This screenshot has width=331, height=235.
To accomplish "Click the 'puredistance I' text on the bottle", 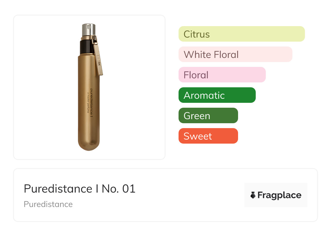I will pyautogui.click(x=91, y=103).
